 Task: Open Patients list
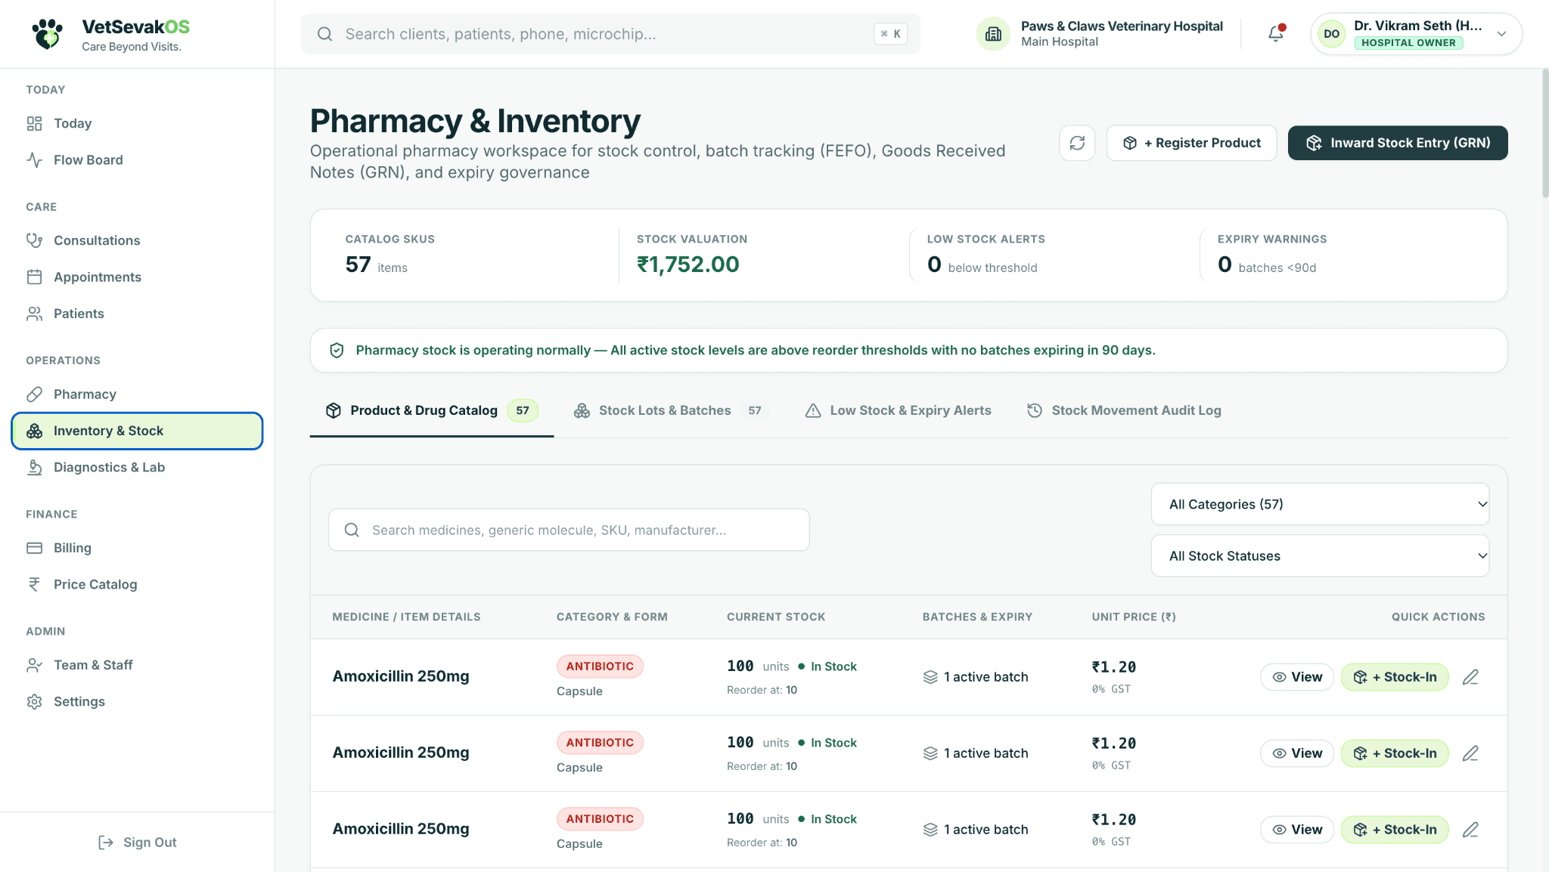tap(138, 314)
